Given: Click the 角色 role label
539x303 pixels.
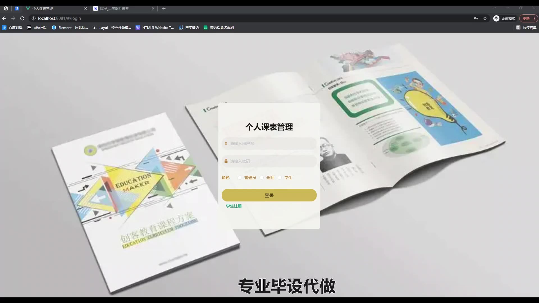Looking at the screenshot, I should [x=226, y=178].
